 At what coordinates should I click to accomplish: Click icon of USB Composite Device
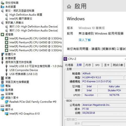pos(7,70)
